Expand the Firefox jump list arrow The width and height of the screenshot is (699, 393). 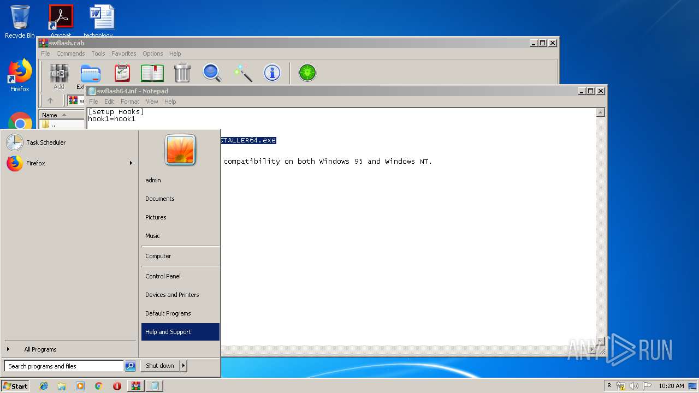click(131, 163)
